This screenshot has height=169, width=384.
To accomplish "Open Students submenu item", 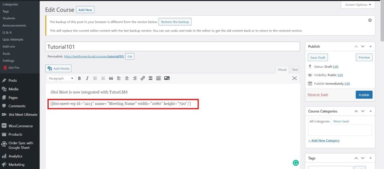I will [x=9, y=18].
